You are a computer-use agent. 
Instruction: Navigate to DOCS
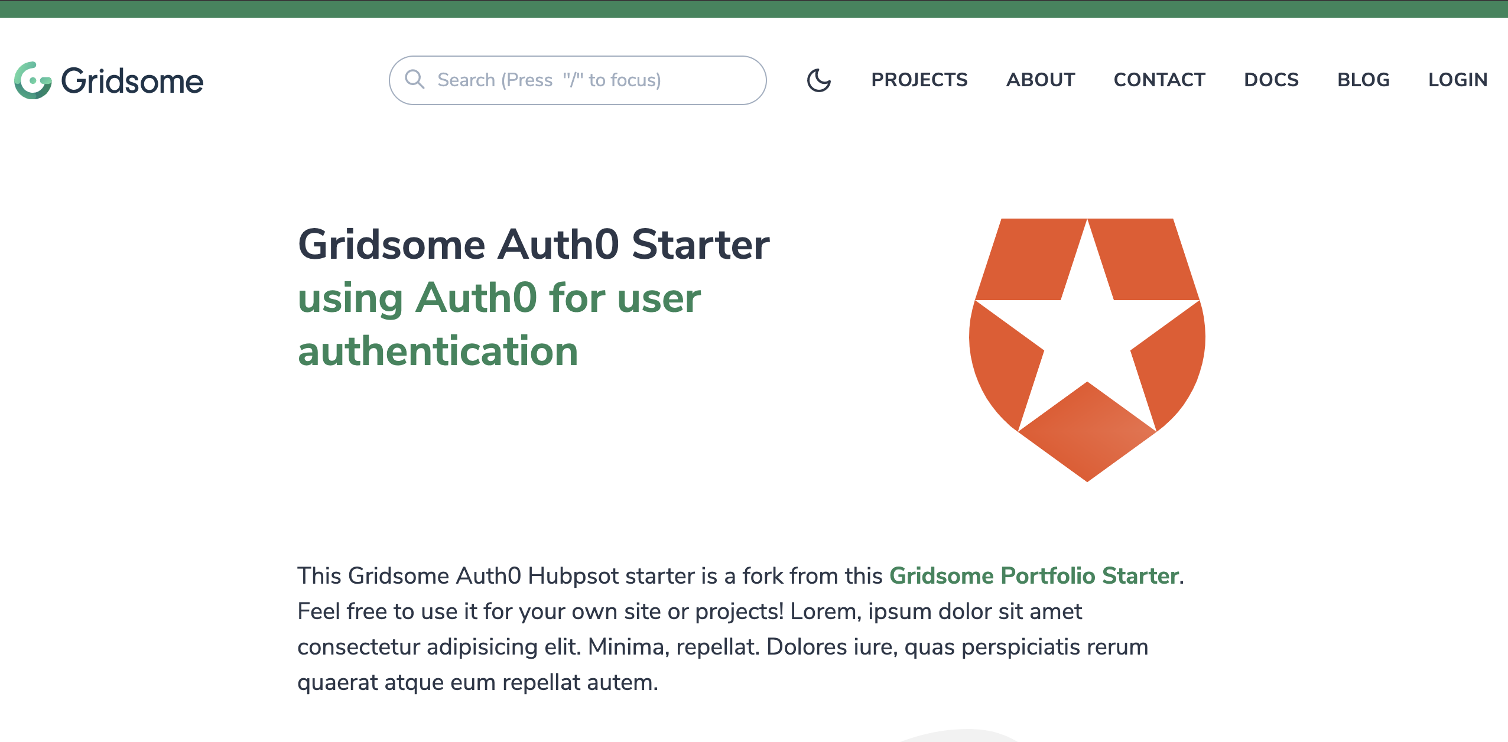coord(1271,80)
